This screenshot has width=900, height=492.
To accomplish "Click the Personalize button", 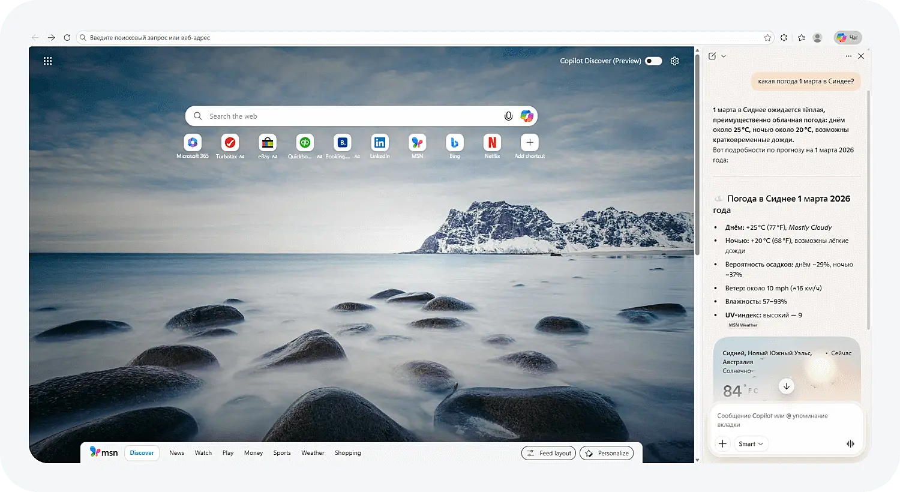I will pyautogui.click(x=607, y=453).
